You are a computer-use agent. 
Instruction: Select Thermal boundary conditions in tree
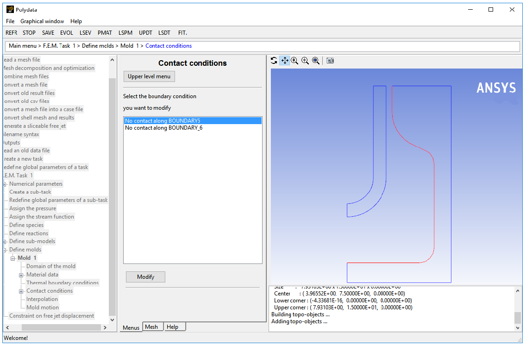coord(63,282)
